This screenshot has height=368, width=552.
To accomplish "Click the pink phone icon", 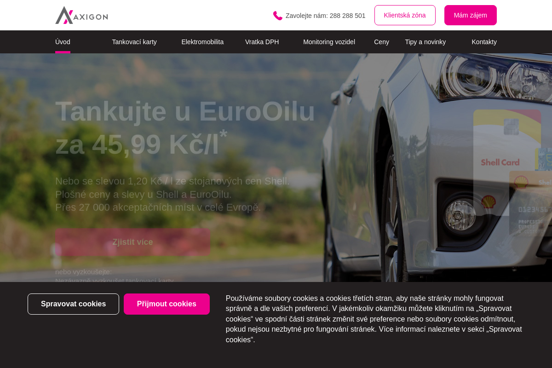I will (x=277, y=16).
